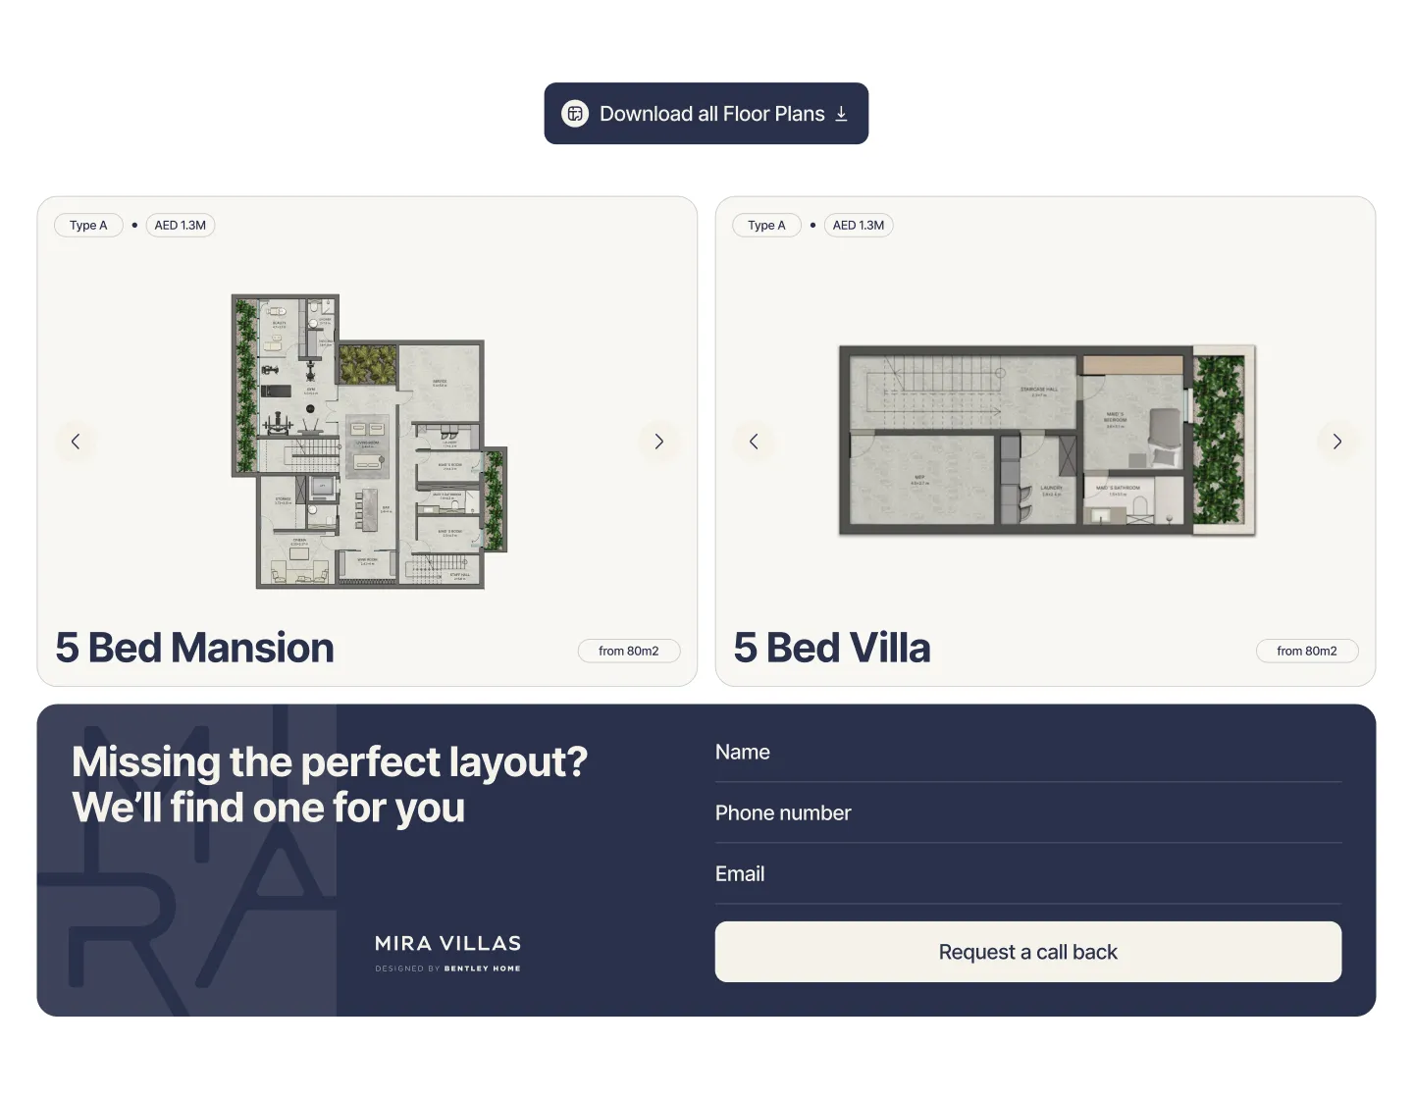Screen dimensions: 1413x1099
Task: Click the from 80m2 pill on the Mansion card
Action: [629, 651]
